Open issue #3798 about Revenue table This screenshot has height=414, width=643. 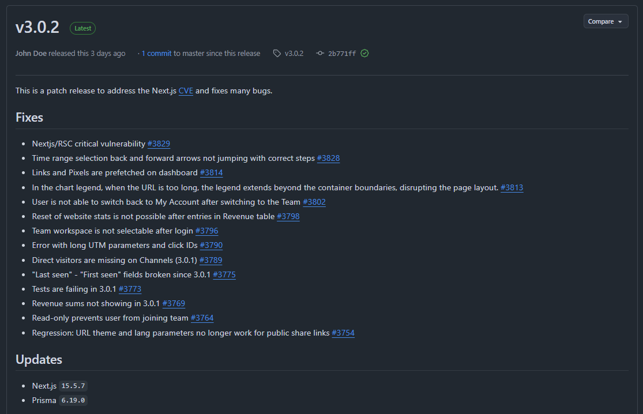pos(288,216)
